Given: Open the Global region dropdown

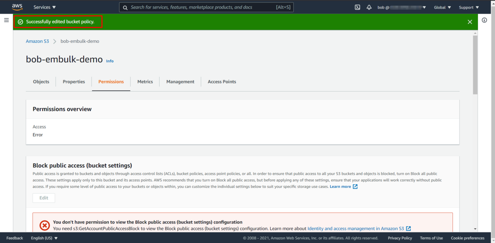Looking at the screenshot, I should [443, 7].
